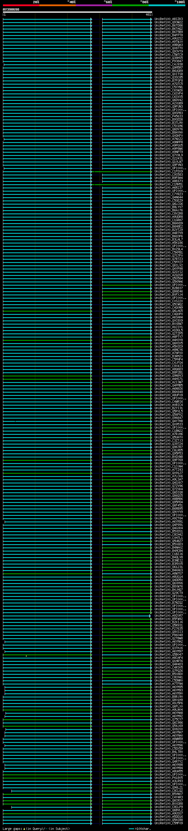Click the white query sequence bar
The width and height of the screenshot is (188, 831).
(78, 12)
